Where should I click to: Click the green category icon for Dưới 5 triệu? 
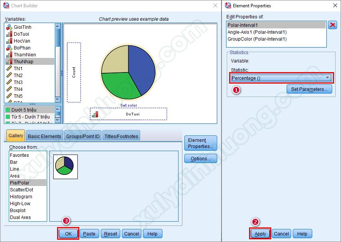[8, 110]
